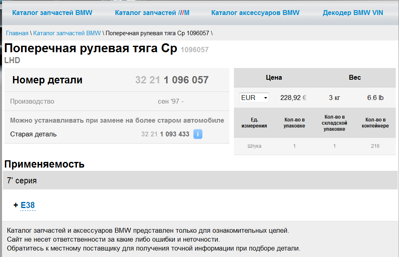The height and width of the screenshot is (257, 399).
Task: Open Каталог запчастей BMW menu item
Action: (x=52, y=13)
